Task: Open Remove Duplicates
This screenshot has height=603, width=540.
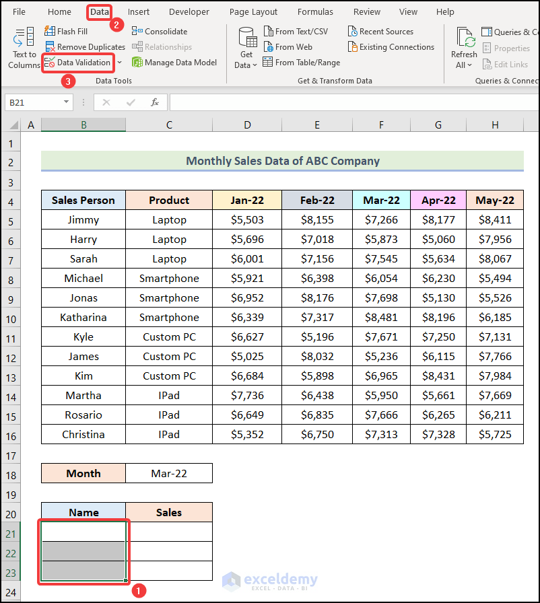Action: click(x=85, y=46)
